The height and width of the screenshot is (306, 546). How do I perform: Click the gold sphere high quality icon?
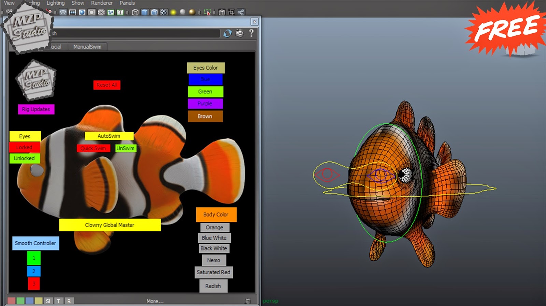[x=192, y=12]
